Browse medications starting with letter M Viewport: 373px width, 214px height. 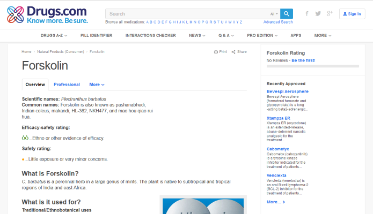tap(191, 22)
